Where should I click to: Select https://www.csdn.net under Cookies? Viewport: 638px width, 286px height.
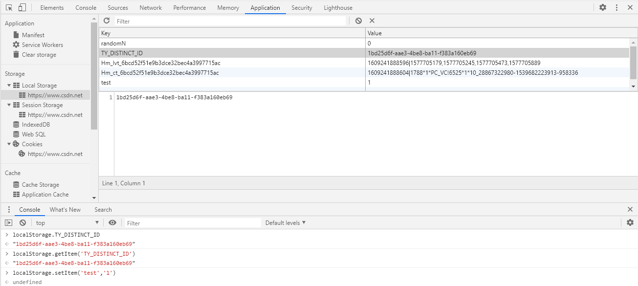[x=55, y=154]
